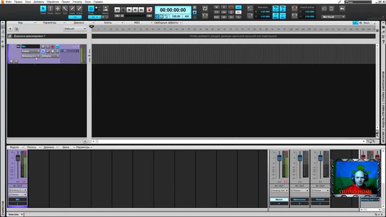Open track view Дорожки dropdown

pyautogui.click(x=80, y=23)
